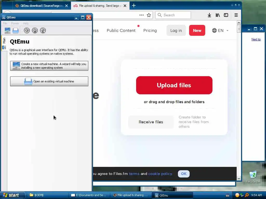Screen dimensions: 266x199
Task: Click the browser scrollbar down arrow
Action: pyautogui.click(x=239, y=178)
